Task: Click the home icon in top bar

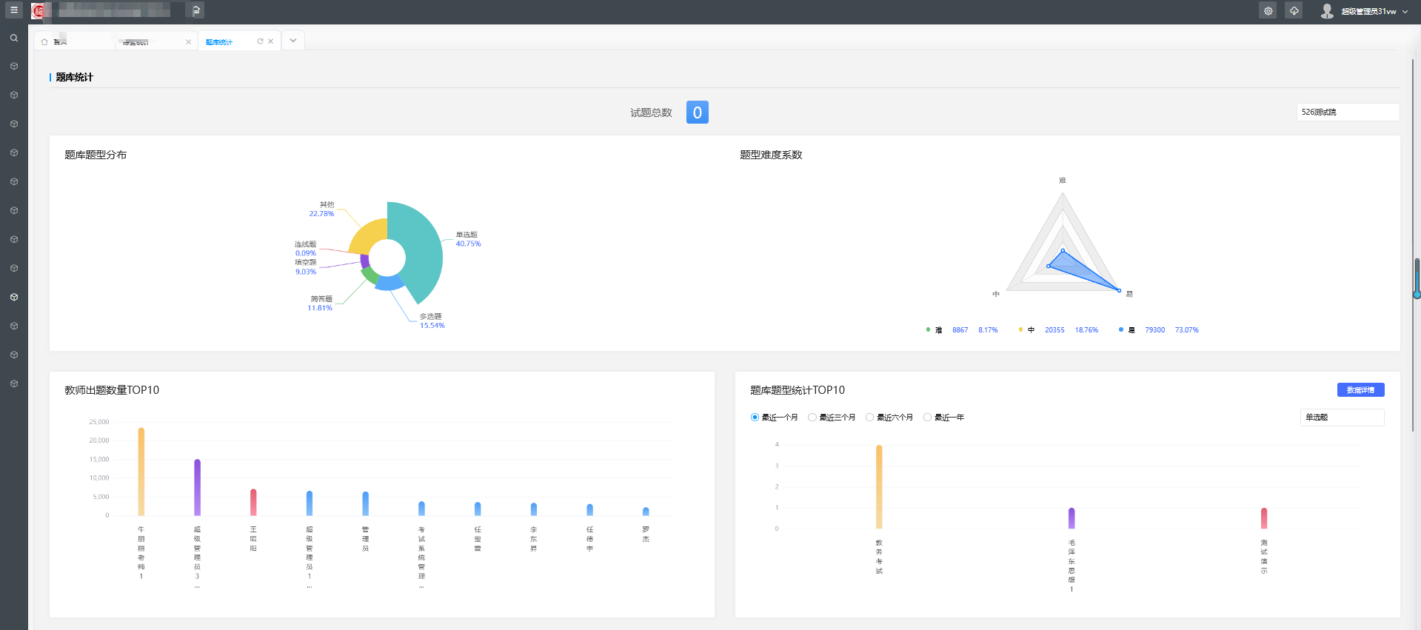Action: [196, 10]
